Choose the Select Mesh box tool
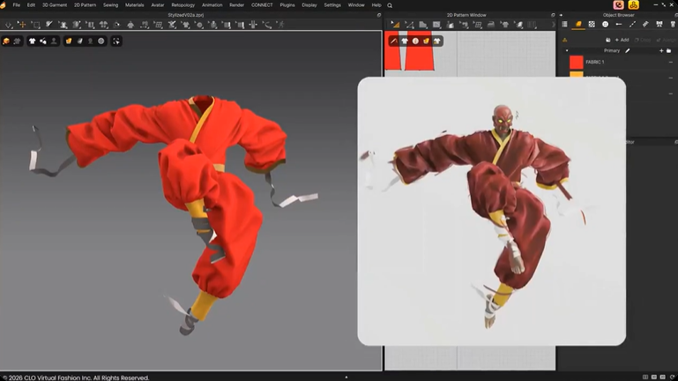This screenshot has height=381, width=678. (x=36, y=25)
